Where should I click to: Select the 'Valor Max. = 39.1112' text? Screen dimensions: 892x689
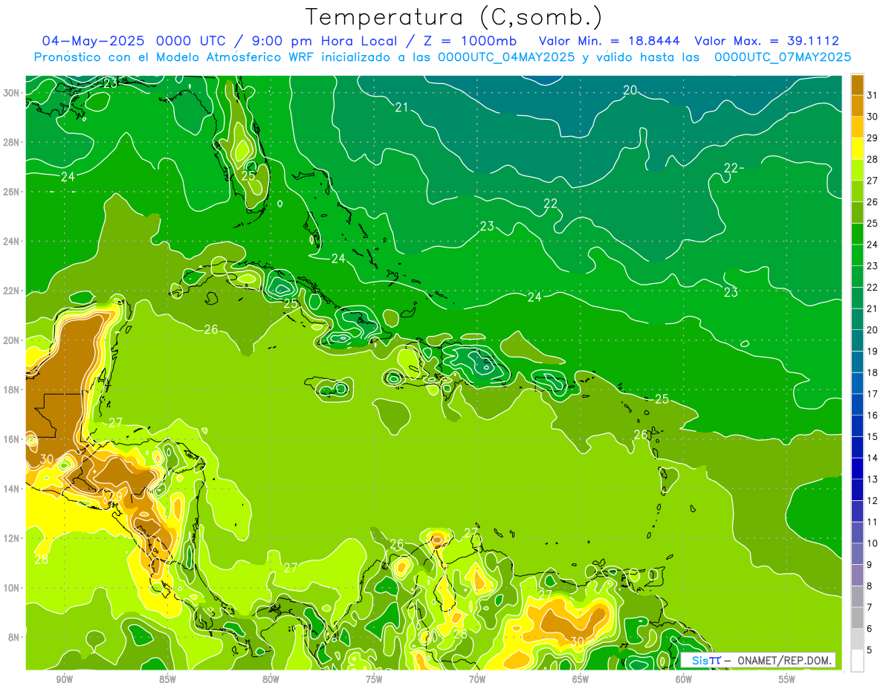point(766,41)
